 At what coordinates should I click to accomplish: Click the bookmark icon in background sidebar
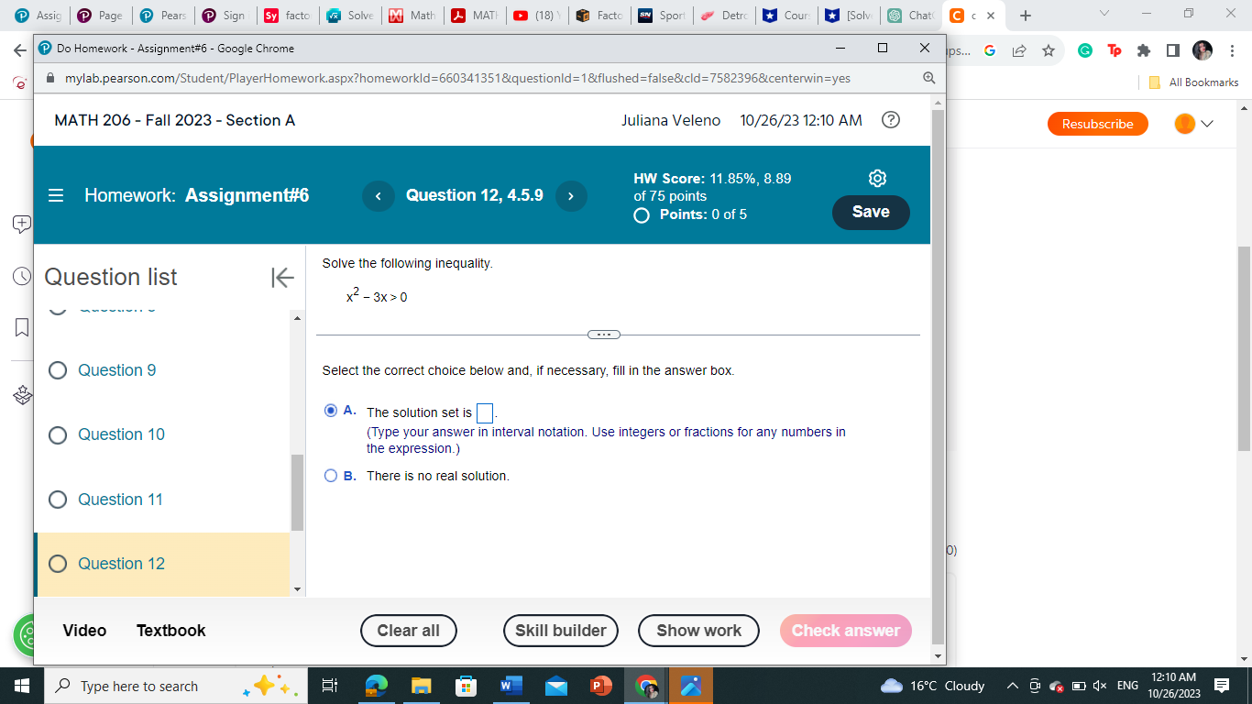pyautogui.click(x=22, y=327)
